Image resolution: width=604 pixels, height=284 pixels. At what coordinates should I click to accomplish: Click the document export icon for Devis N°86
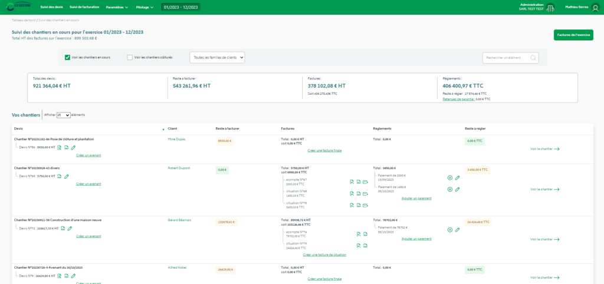(60, 147)
